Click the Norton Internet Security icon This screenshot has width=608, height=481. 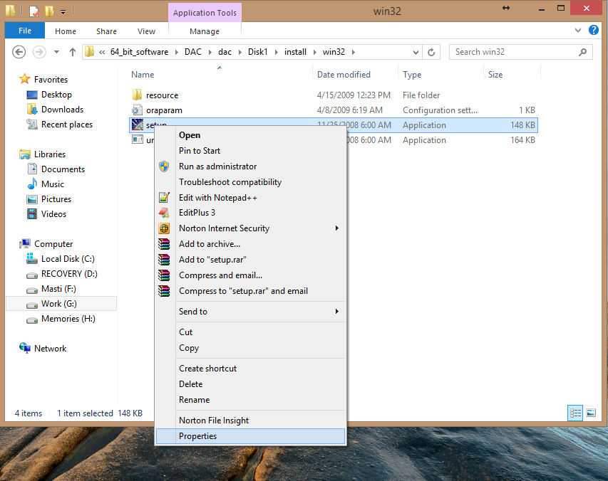pos(164,228)
